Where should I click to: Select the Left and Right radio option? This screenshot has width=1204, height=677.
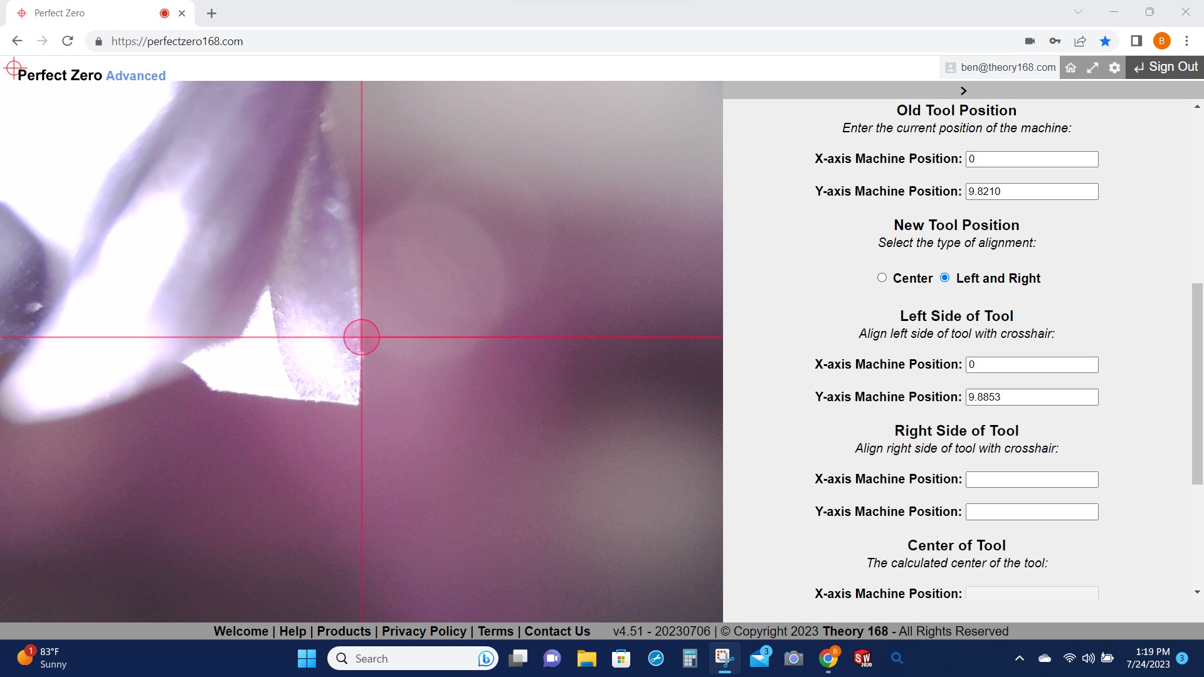click(944, 278)
